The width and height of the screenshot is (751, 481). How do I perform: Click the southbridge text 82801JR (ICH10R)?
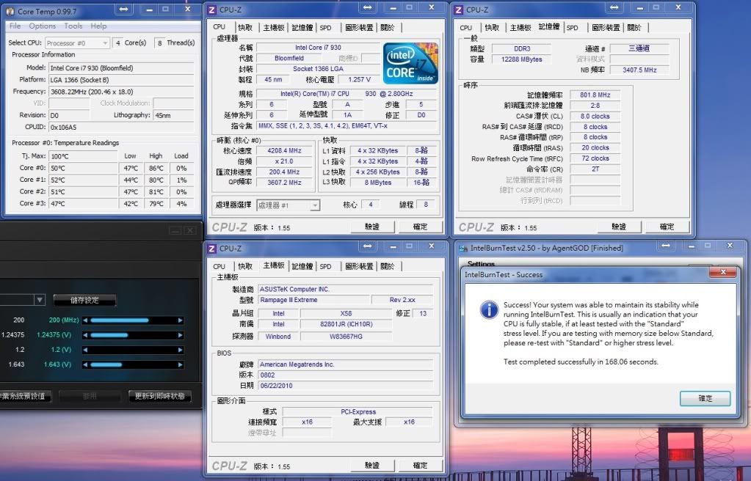(x=347, y=324)
